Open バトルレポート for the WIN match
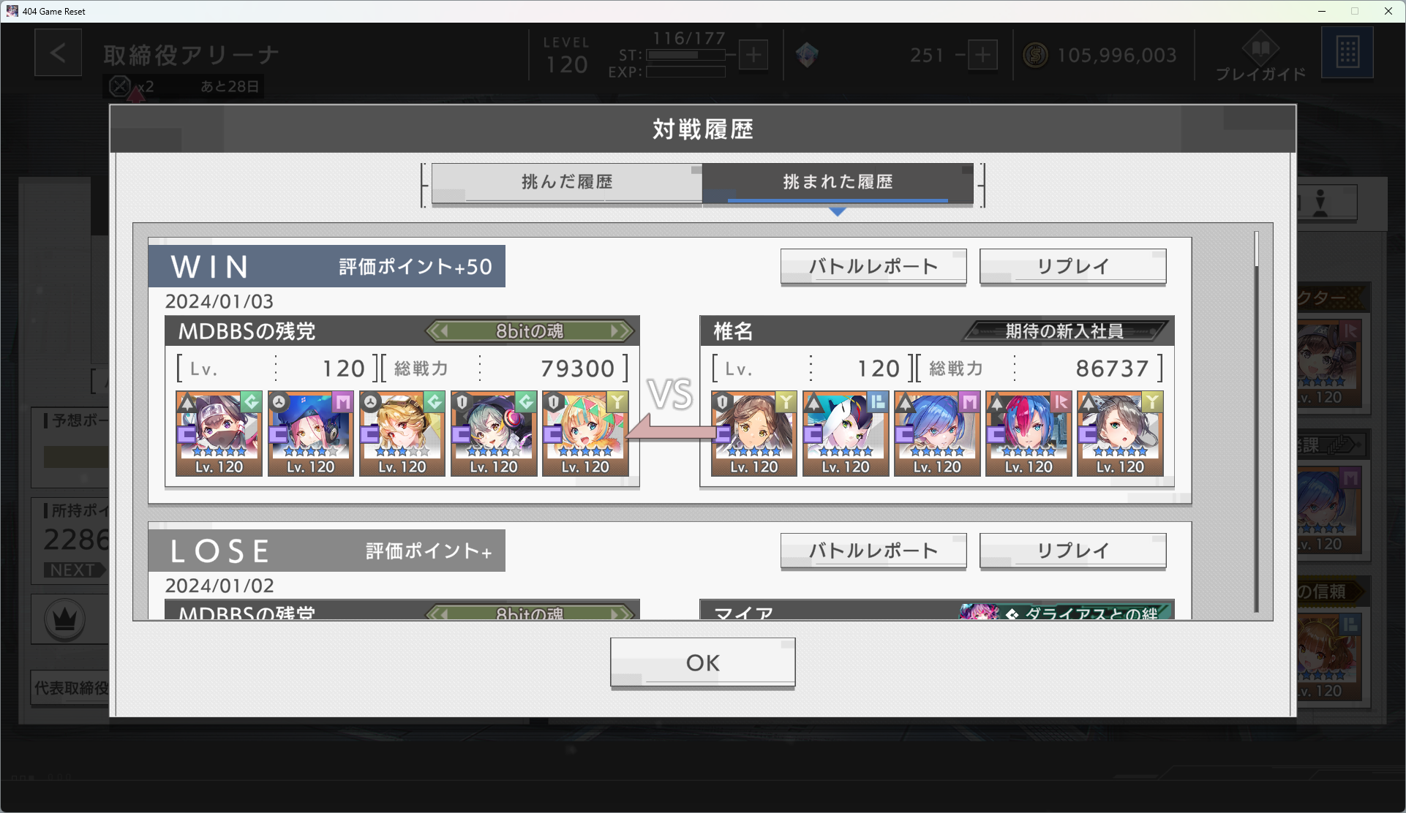 [873, 267]
